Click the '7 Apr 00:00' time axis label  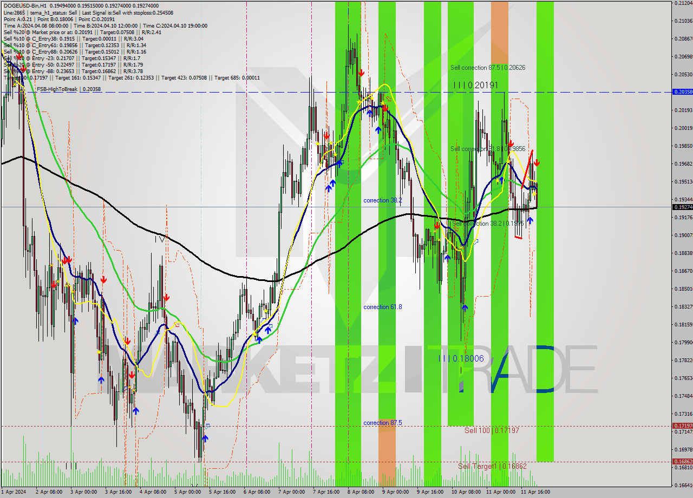(292, 492)
